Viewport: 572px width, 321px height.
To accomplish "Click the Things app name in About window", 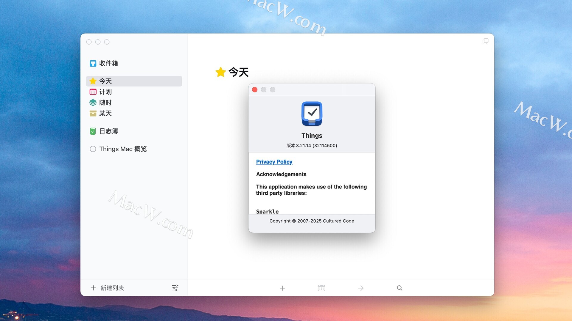I will click(312, 136).
